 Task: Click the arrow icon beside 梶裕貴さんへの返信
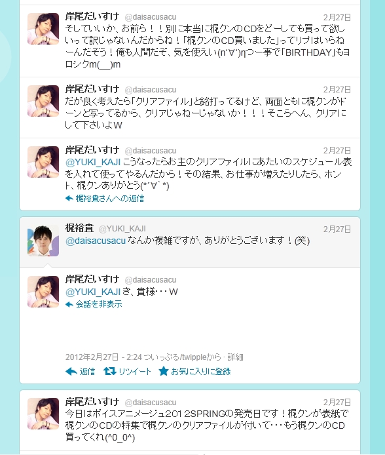(69, 198)
